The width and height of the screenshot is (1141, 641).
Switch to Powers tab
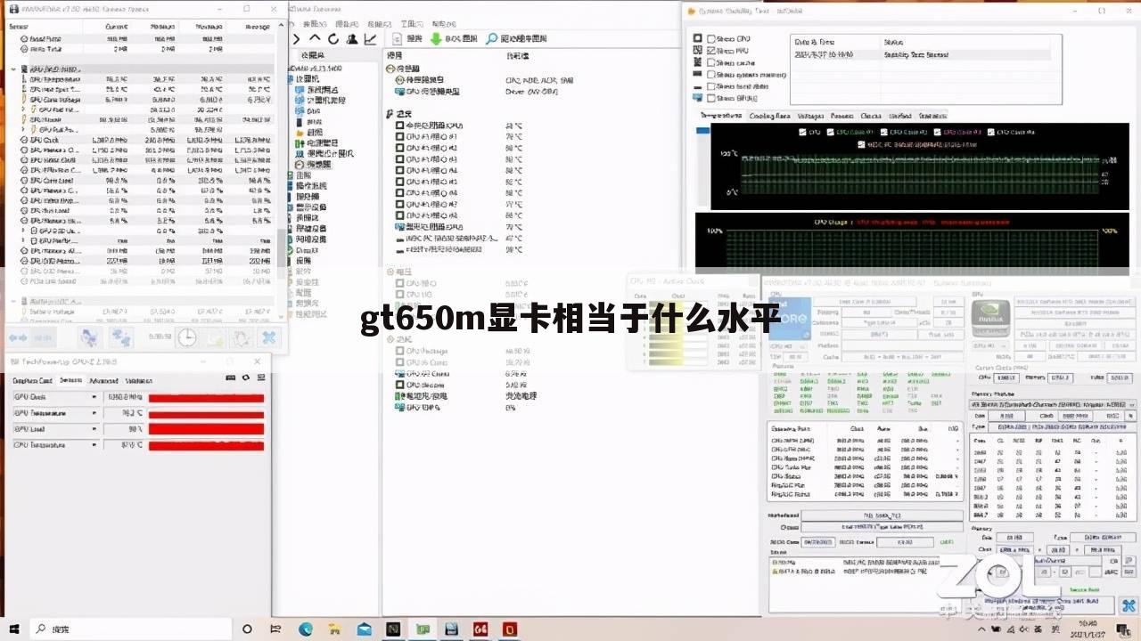tap(841, 116)
